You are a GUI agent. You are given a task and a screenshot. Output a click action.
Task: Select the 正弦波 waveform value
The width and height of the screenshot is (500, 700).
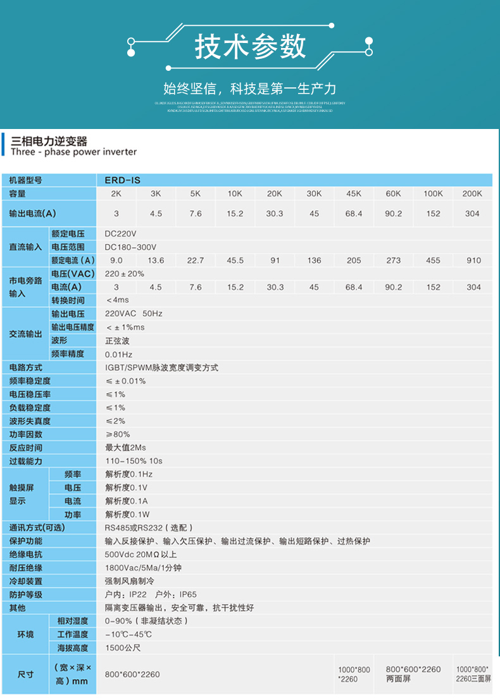pos(117,341)
